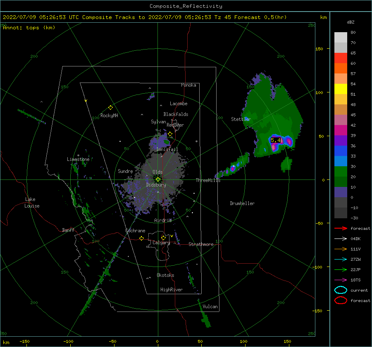Click the Lake Louise label
372x347 pixels.
(x=32, y=203)
